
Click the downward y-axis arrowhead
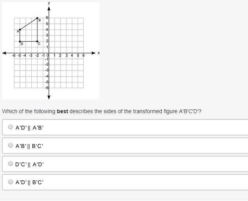pos(49,97)
